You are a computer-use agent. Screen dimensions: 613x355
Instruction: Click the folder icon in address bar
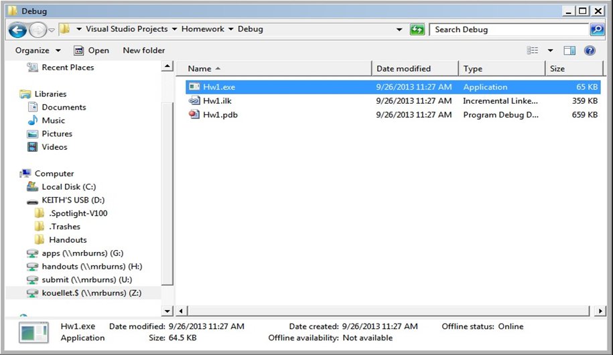[x=64, y=29]
